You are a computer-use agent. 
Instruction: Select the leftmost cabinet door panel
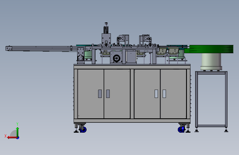[x=91, y=94]
